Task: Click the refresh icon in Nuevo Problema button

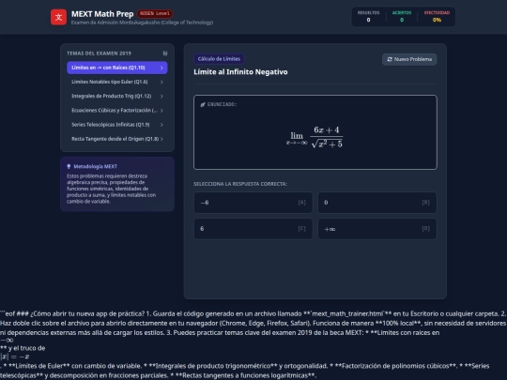Action: pyautogui.click(x=390, y=59)
